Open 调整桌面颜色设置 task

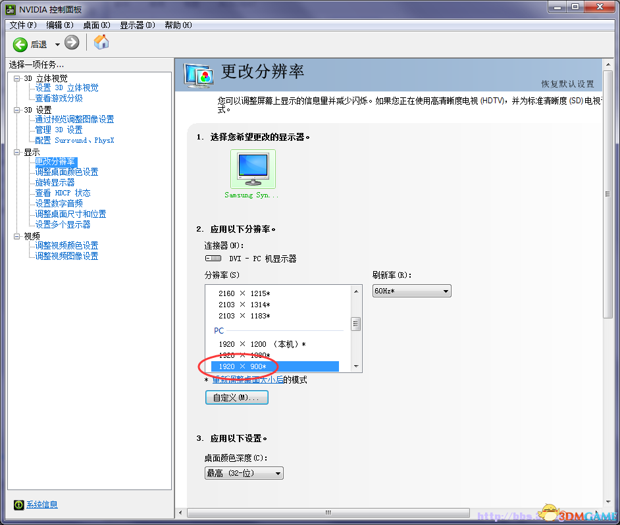(67, 172)
